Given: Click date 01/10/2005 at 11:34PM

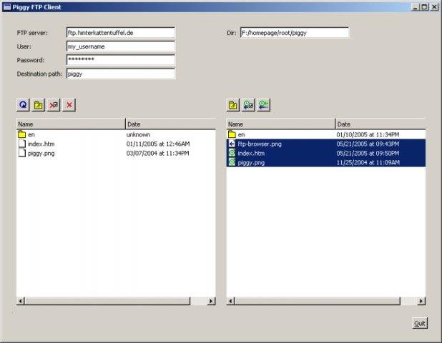Looking at the screenshot, I should pyautogui.click(x=368, y=134).
